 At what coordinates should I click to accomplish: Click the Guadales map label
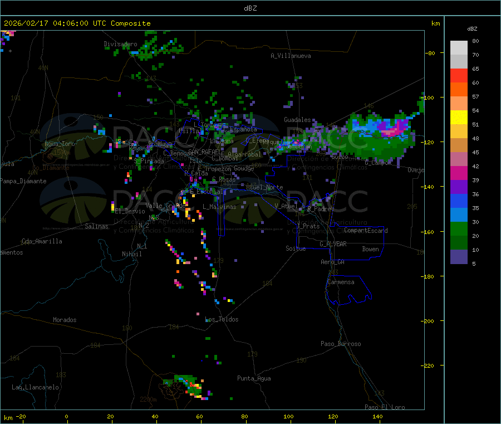(x=297, y=120)
